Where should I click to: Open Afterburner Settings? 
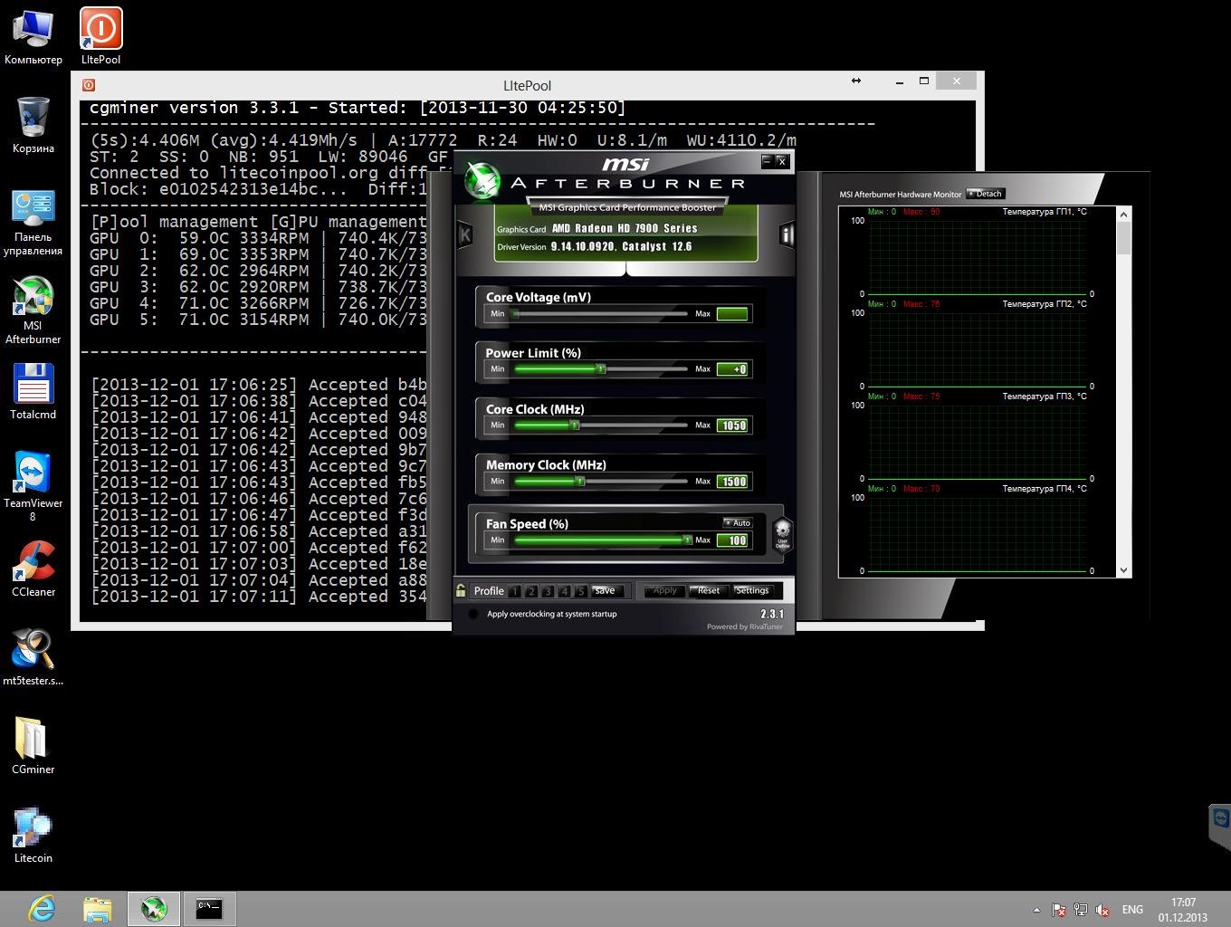tap(752, 590)
